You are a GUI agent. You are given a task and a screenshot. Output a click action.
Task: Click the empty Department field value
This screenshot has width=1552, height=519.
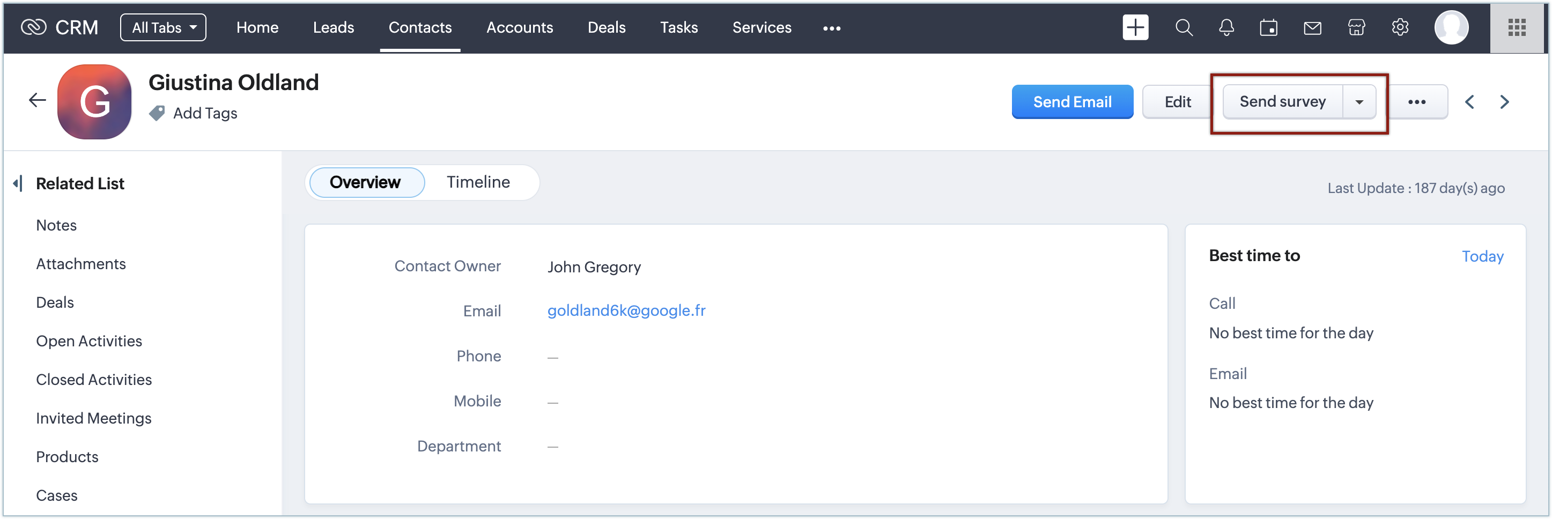[x=552, y=447]
